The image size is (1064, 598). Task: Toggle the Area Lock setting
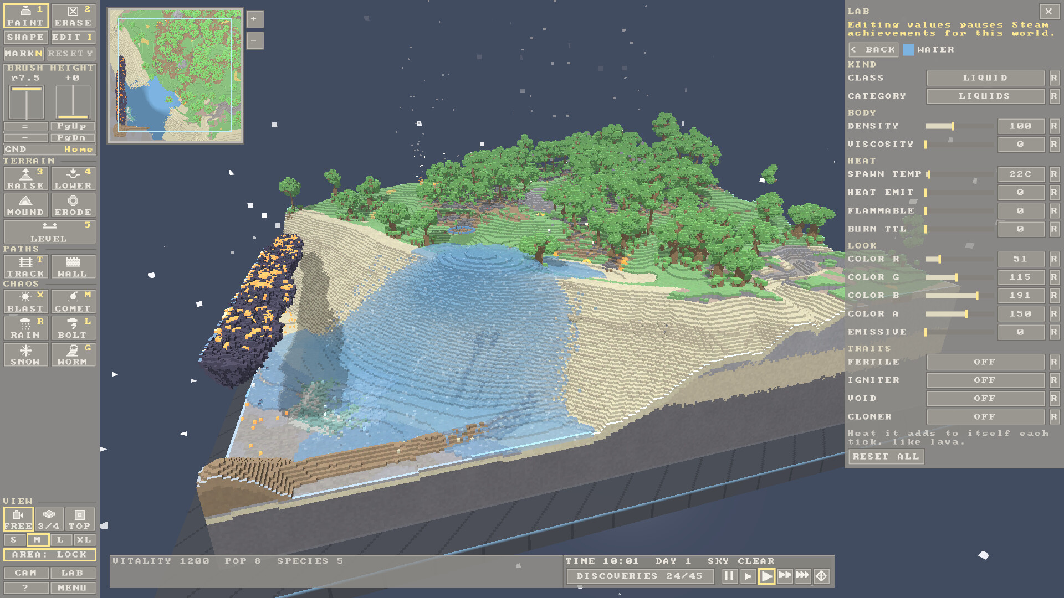49,555
